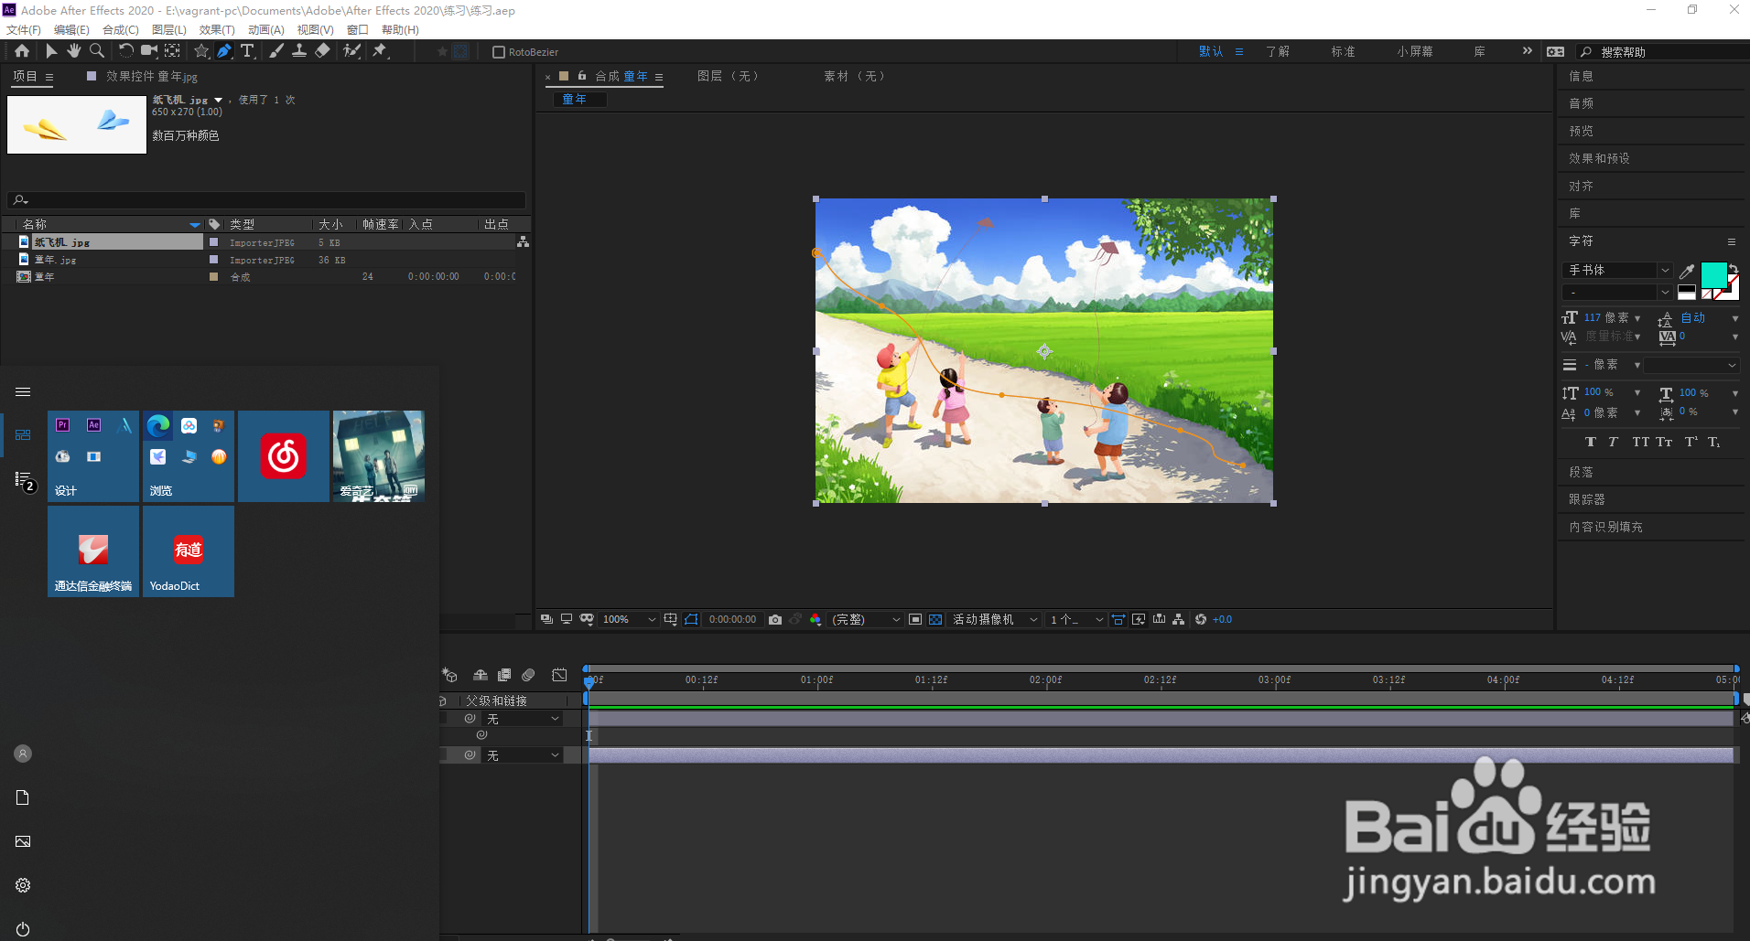Image resolution: width=1750 pixels, height=941 pixels.
Task: Click the teal fill color swatch
Action: tap(1713, 274)
